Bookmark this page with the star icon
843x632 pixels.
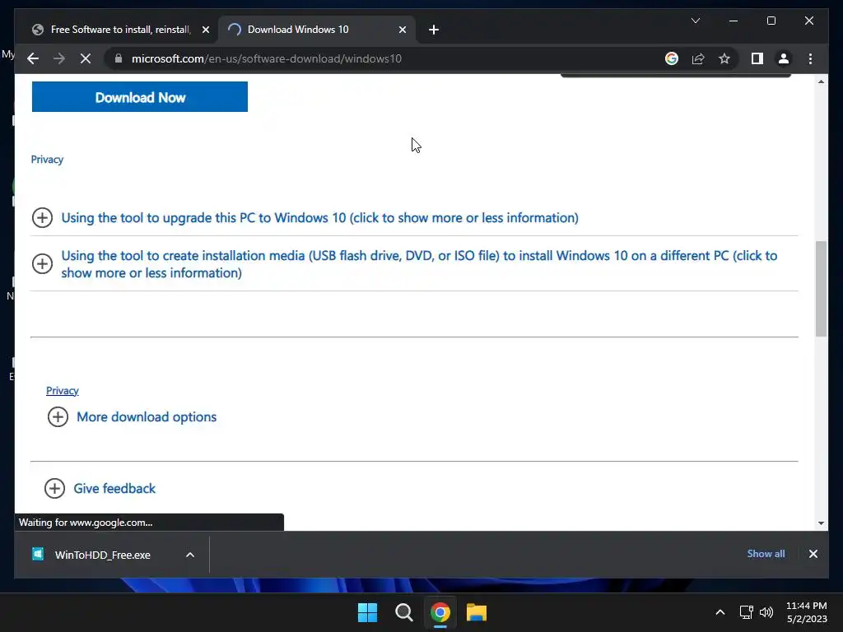724,58
